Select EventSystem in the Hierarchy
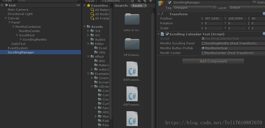This screenshot has height=128, width=265. point(18,48)
